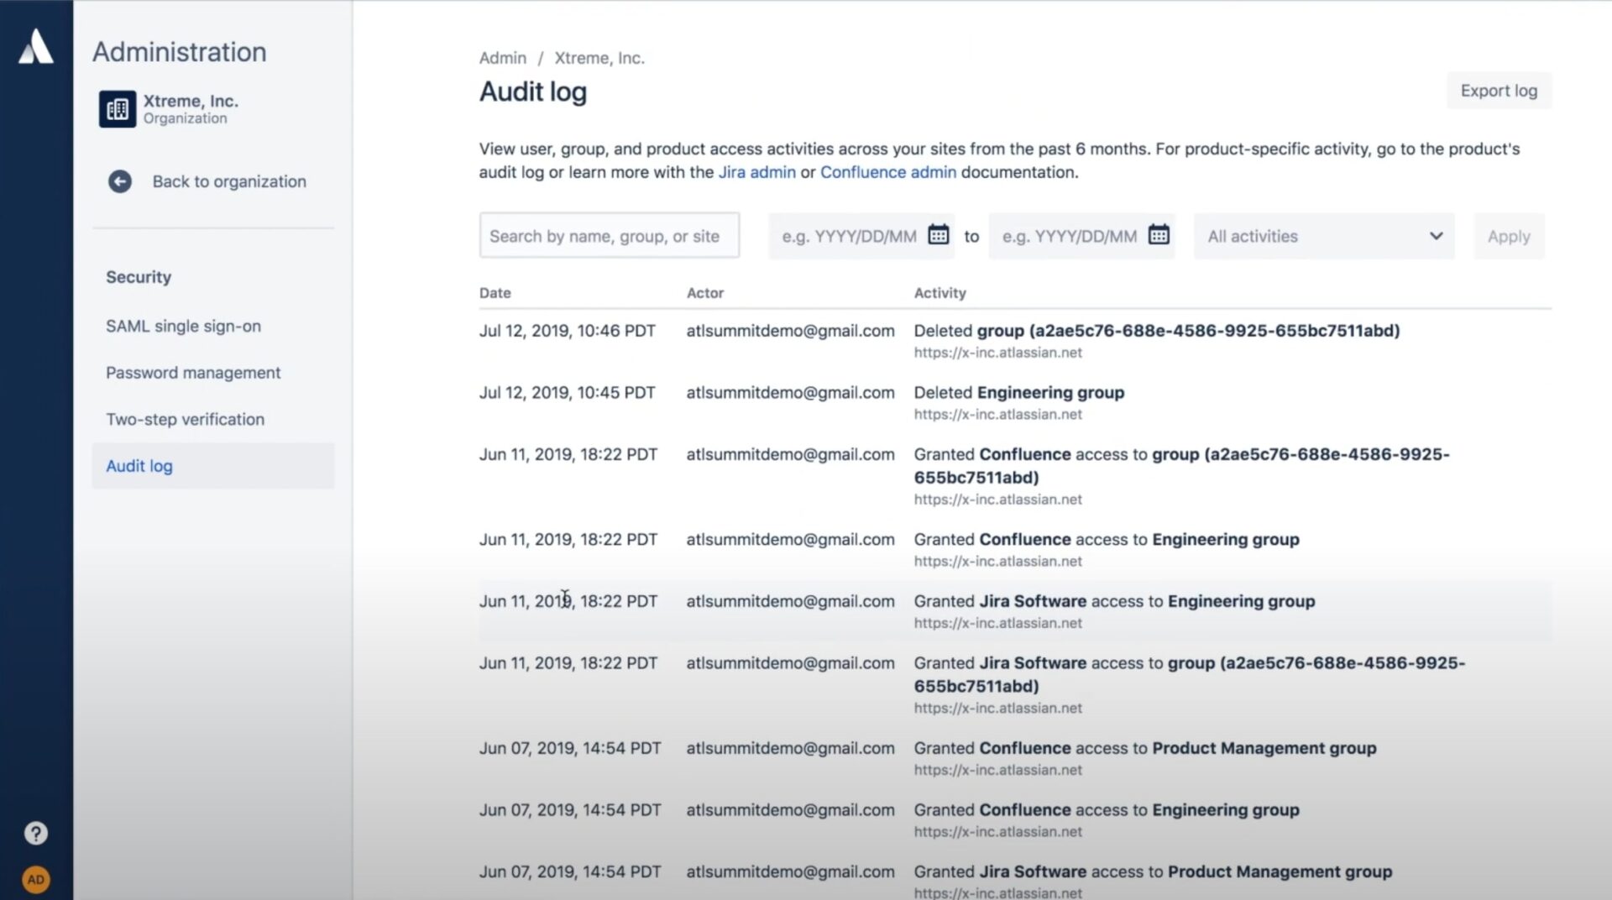Click the Actor column header
This screenshot has width=1612, height=900.
pos(705,293)
